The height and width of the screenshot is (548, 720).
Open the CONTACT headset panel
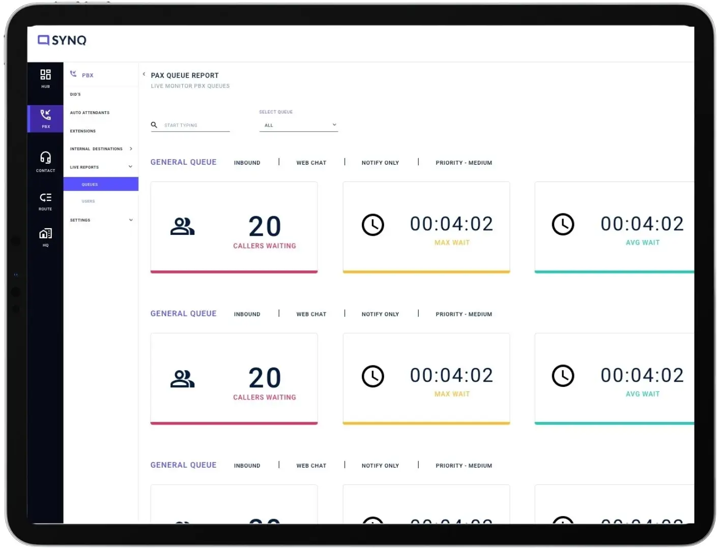(x=45, y=160)
